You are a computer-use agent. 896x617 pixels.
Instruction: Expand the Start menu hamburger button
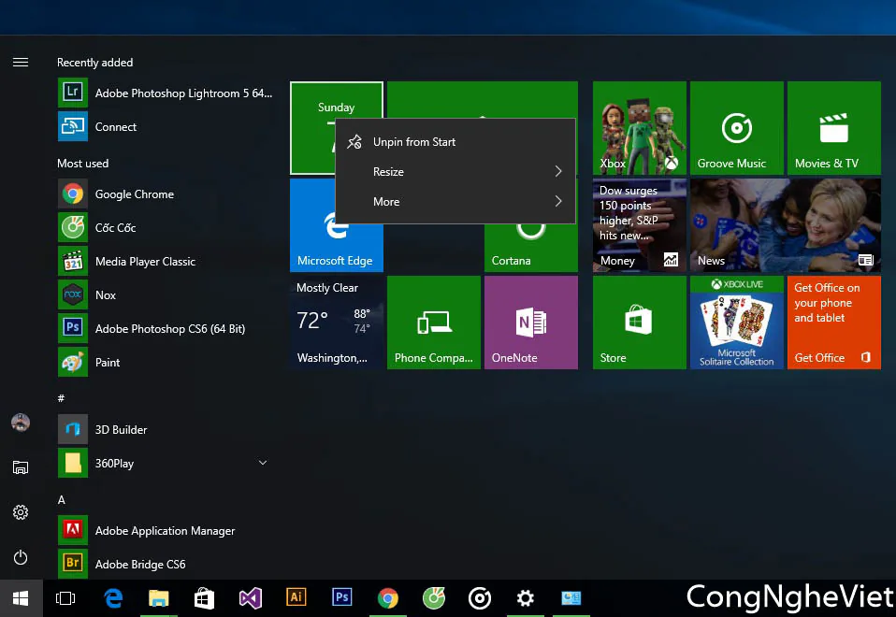click(21, 63)
